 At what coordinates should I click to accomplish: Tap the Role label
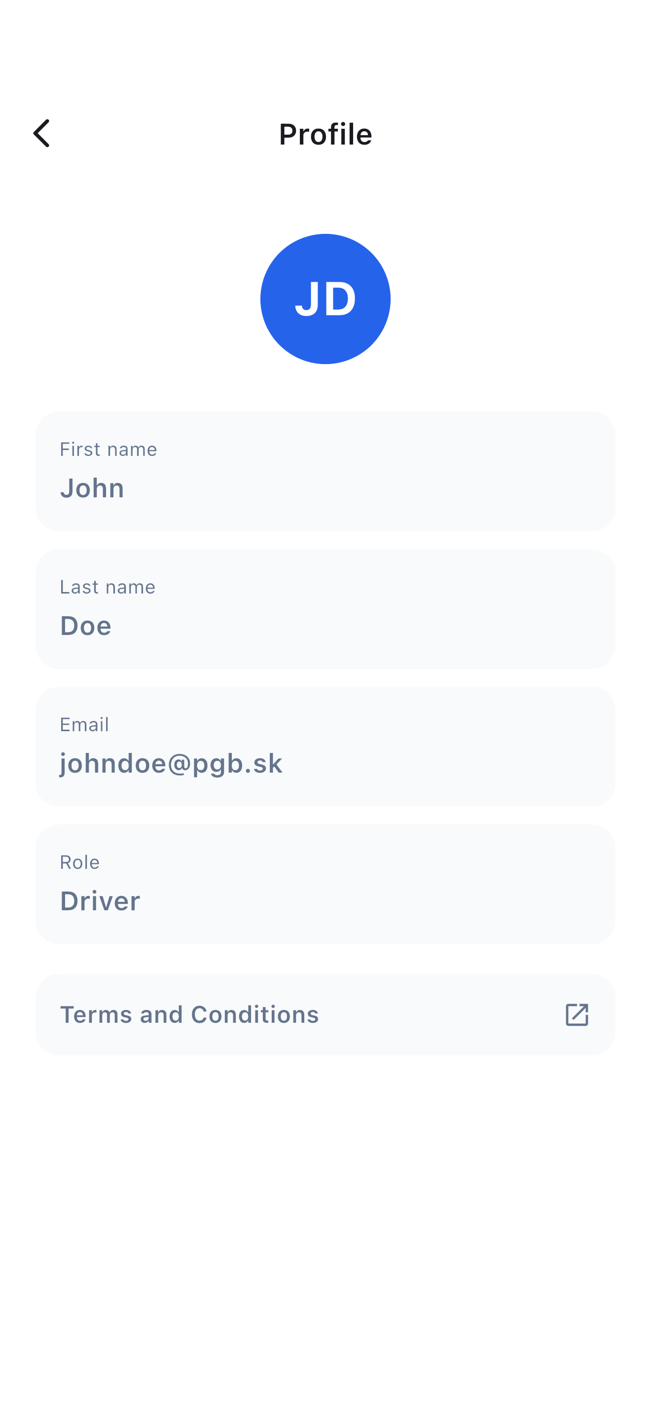79,862
